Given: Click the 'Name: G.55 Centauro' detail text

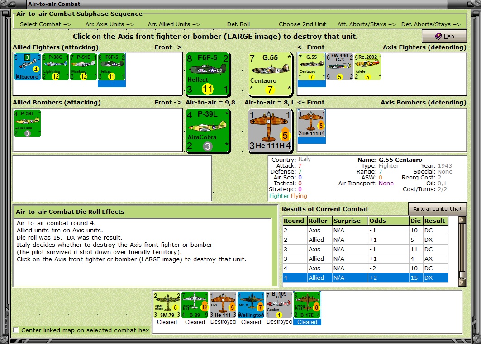Looking at the screenshot, I should point(390,160).
